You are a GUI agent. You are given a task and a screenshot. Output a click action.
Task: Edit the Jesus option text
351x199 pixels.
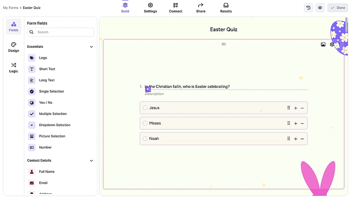154,108
